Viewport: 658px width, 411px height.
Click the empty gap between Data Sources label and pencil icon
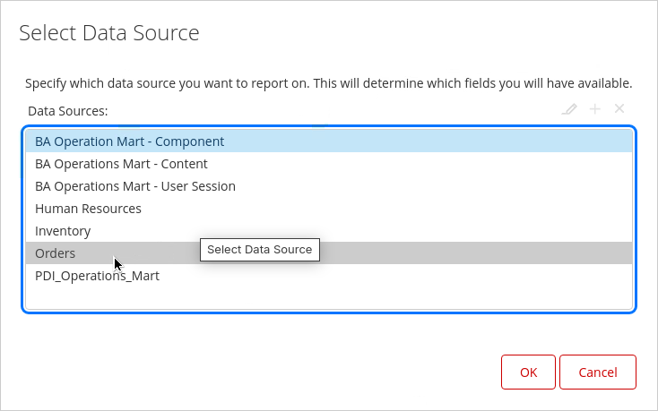coord(332,111)
